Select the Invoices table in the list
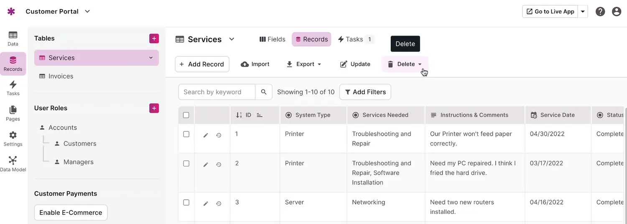Viewport: 627px width, 224px height. (61, 76)
